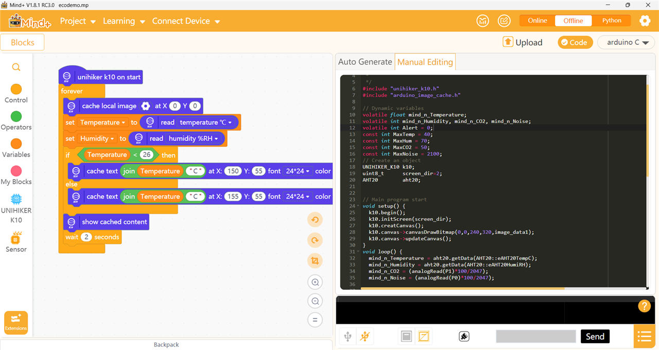Click the X: 155 field in cache text block
This screenshot has width=659, height=350.
point(233,197)
